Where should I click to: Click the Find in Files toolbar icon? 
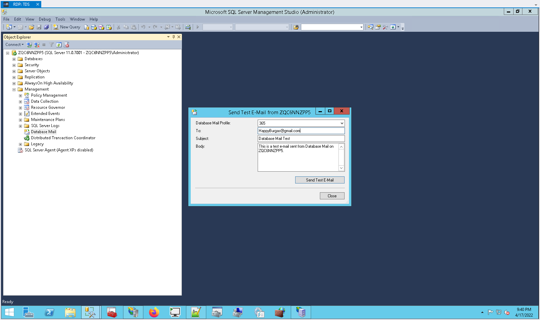tap(296, 27)
